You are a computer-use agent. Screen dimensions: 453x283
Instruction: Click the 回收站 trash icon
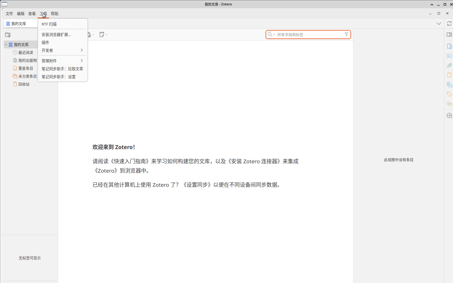tap(15, 84)
